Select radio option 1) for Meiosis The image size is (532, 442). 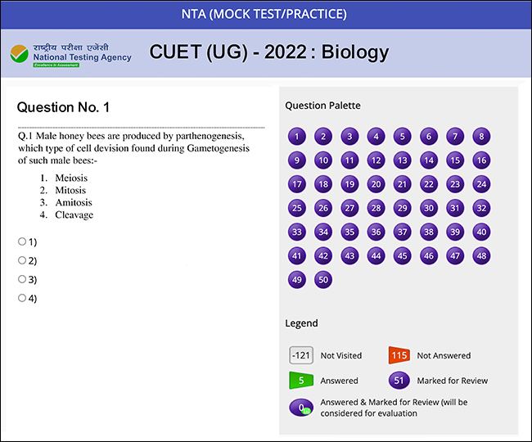[22, 241]
